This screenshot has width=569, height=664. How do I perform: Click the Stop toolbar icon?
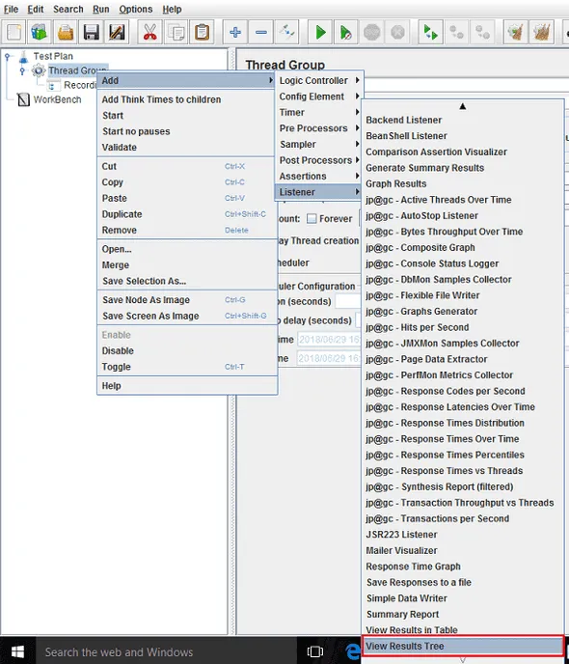[372, 32]
